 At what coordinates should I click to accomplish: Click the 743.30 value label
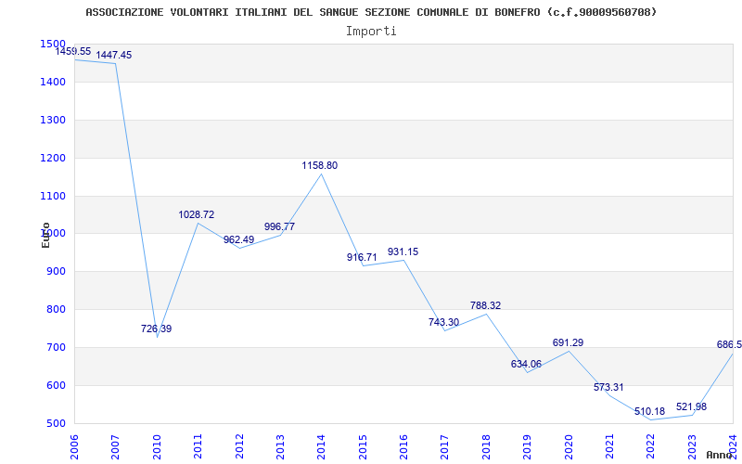tap(443, 322)
